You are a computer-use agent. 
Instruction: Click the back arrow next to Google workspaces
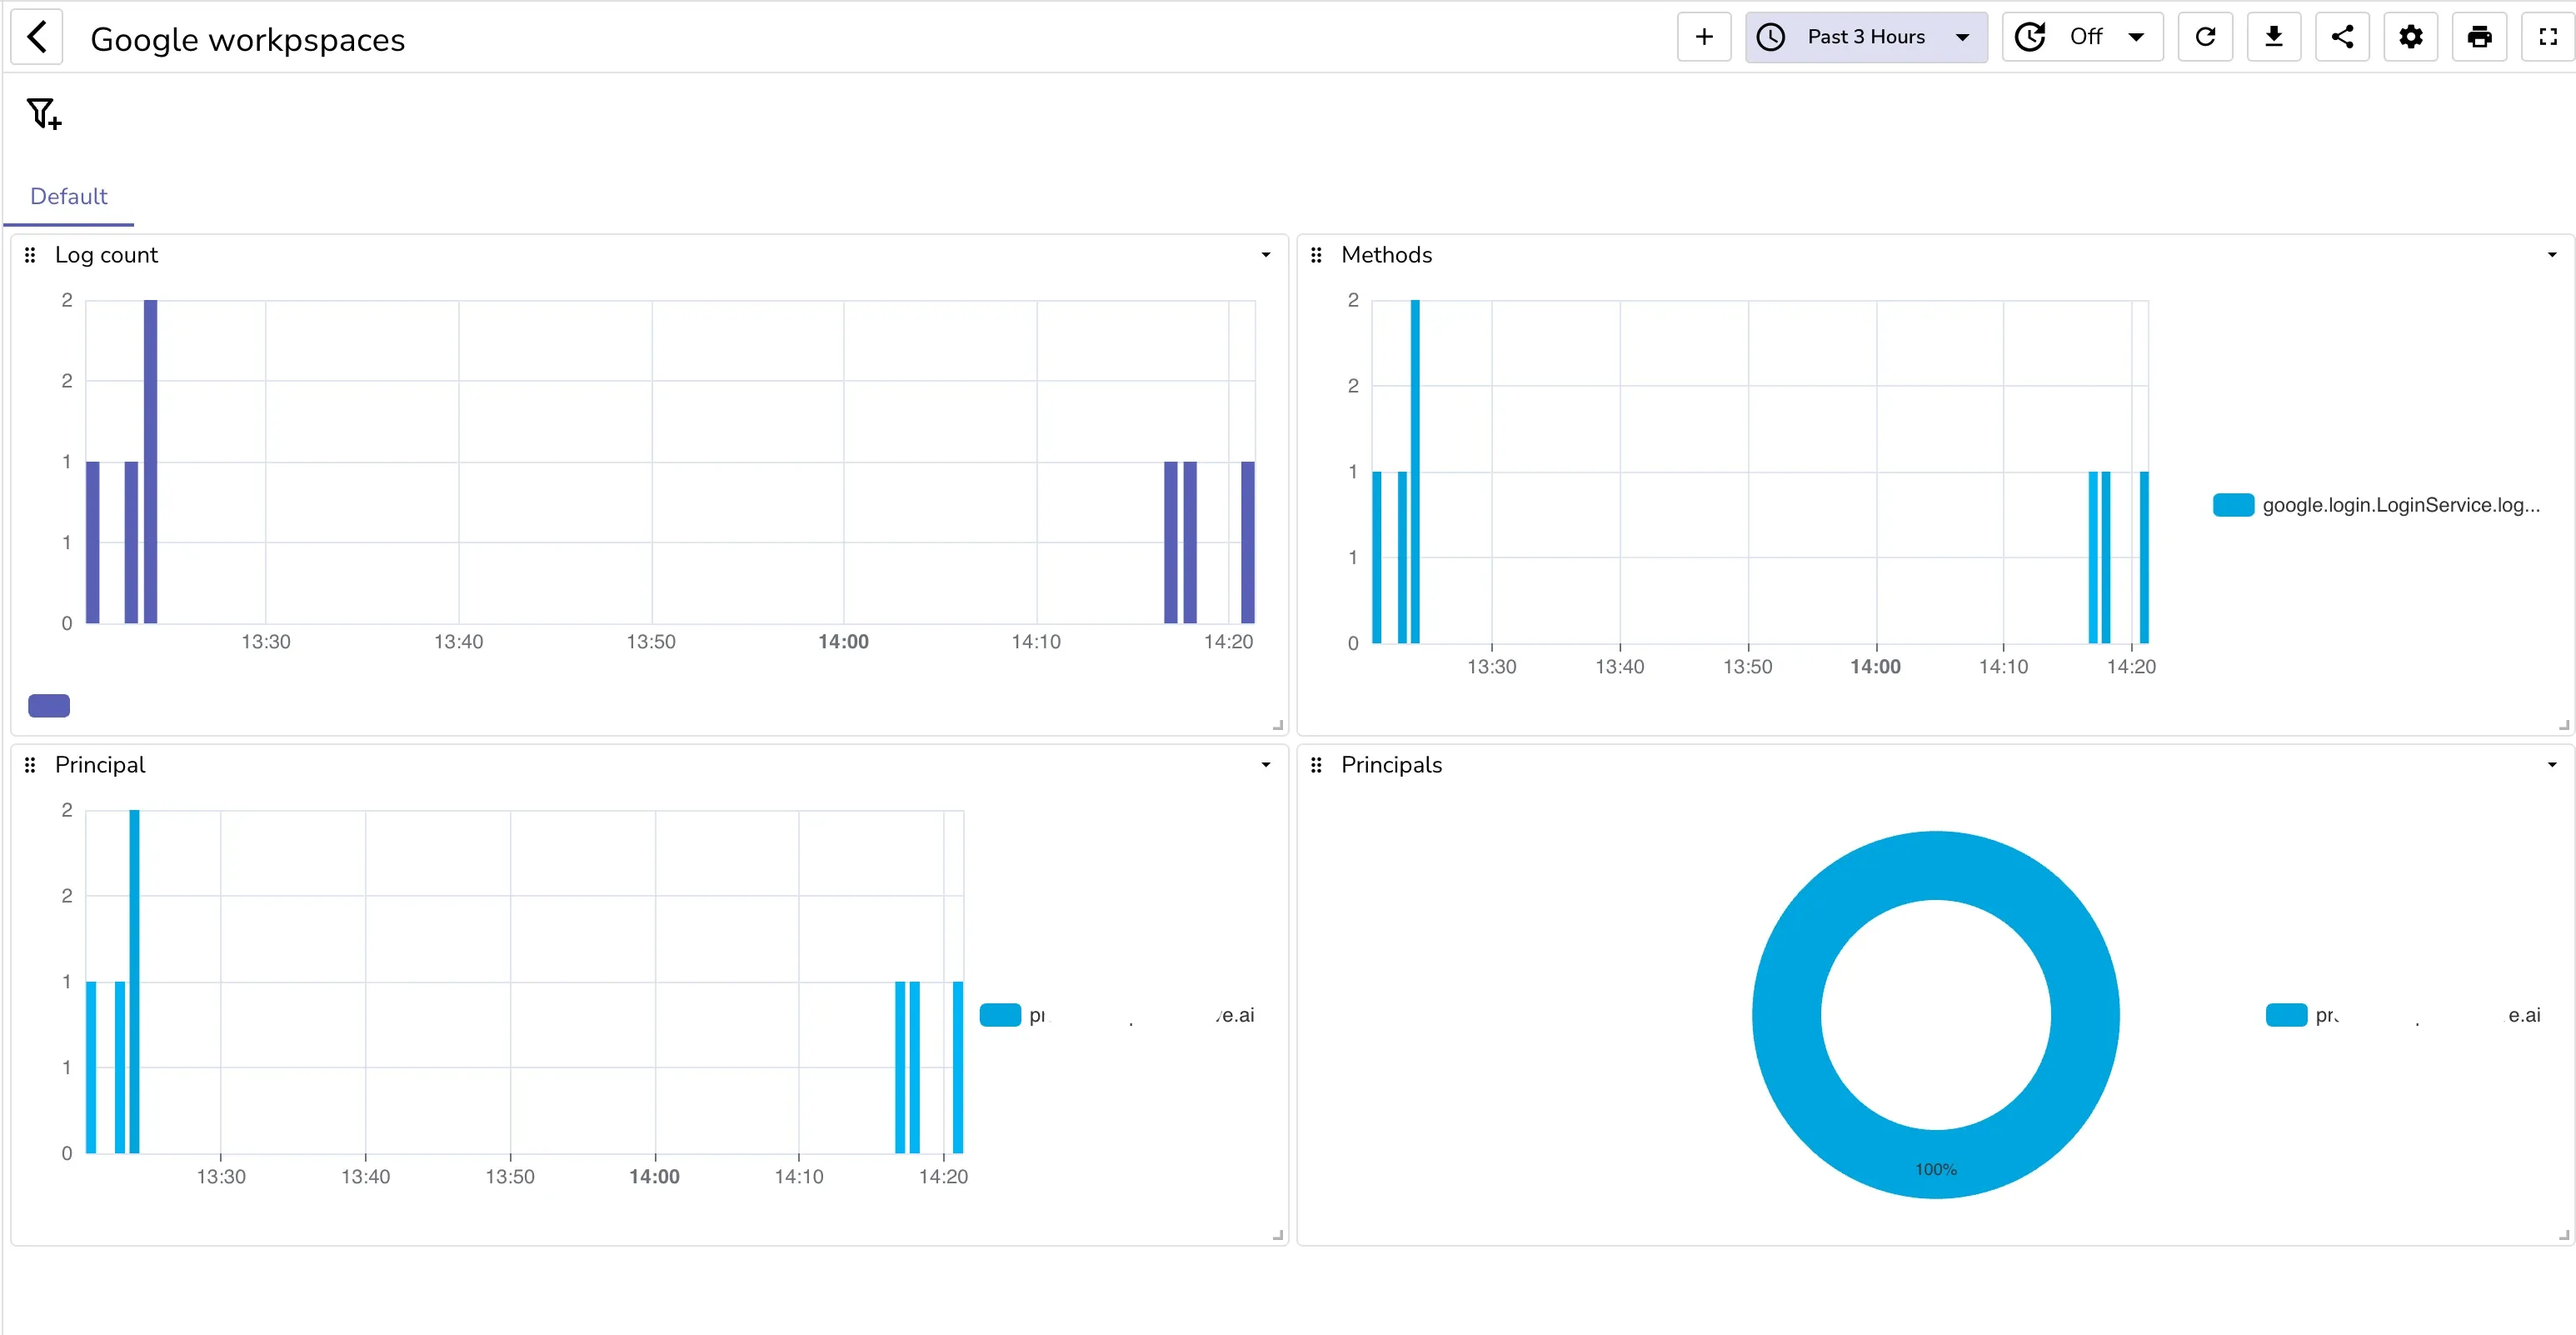click(37, 37)
